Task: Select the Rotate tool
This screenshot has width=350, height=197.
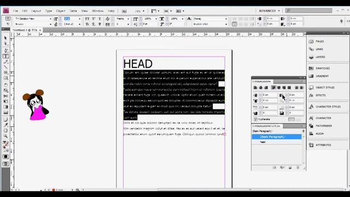Action: click(5, 85)
